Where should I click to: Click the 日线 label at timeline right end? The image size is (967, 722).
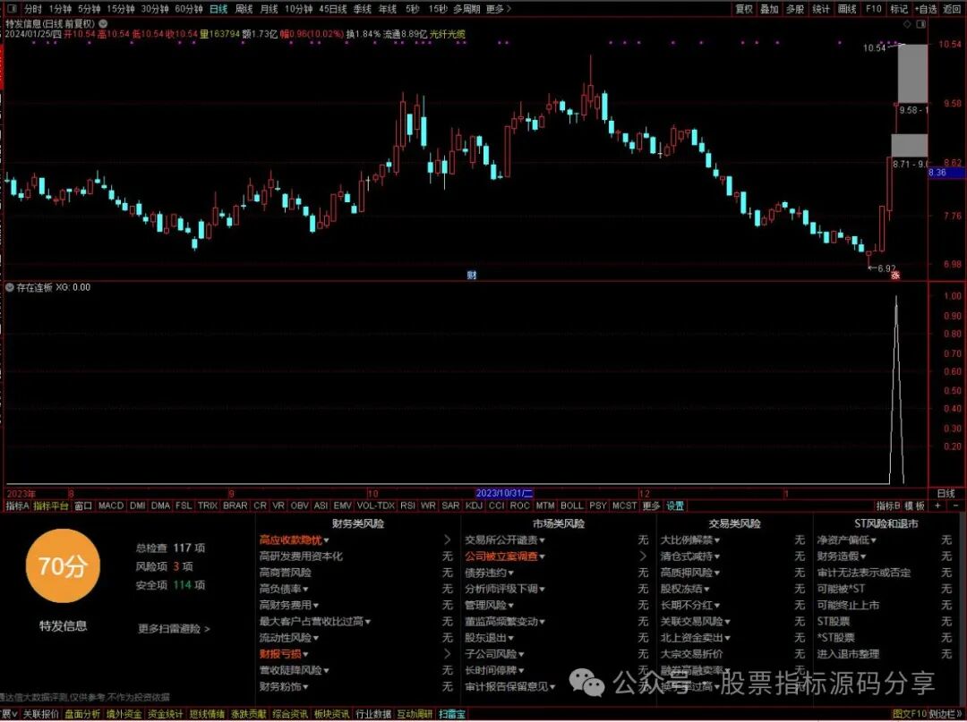point(946,494)
